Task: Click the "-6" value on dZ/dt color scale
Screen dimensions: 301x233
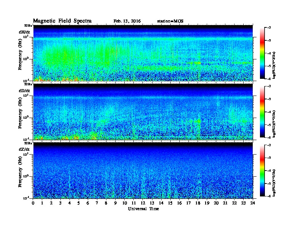Action: click(269, 196)
